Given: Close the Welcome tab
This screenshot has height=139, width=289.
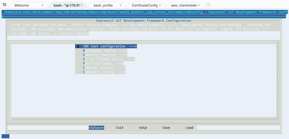Looking at the screenshot, I should click(x=42, y=5).
